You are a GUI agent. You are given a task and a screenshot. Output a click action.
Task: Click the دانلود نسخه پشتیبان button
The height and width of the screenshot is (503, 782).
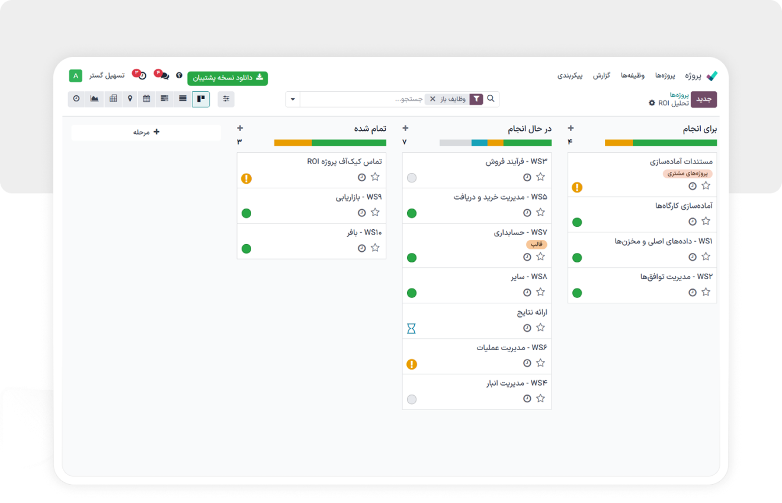click(227, 78)
